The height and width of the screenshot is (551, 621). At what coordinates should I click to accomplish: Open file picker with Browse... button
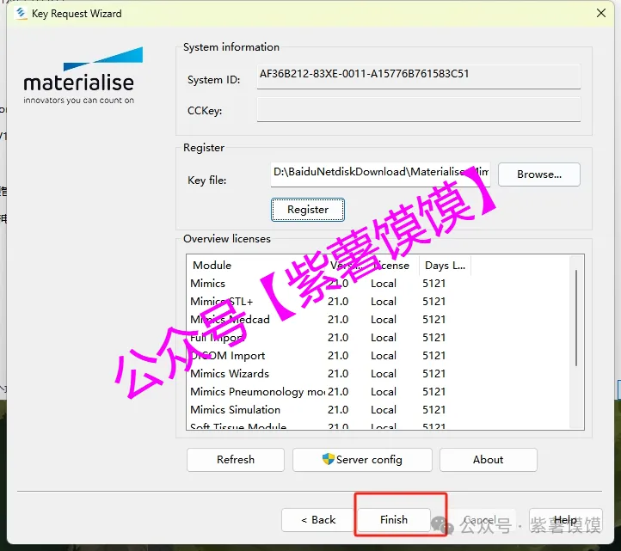[539, 174]
